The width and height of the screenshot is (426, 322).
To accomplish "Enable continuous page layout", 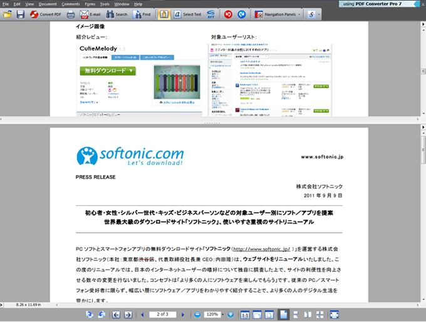I will click(296, 315).
